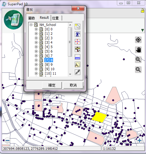Select the pan hand tool
Viewport: 146px width, 154px height.
pyautogui.click(x=138, y=50)
